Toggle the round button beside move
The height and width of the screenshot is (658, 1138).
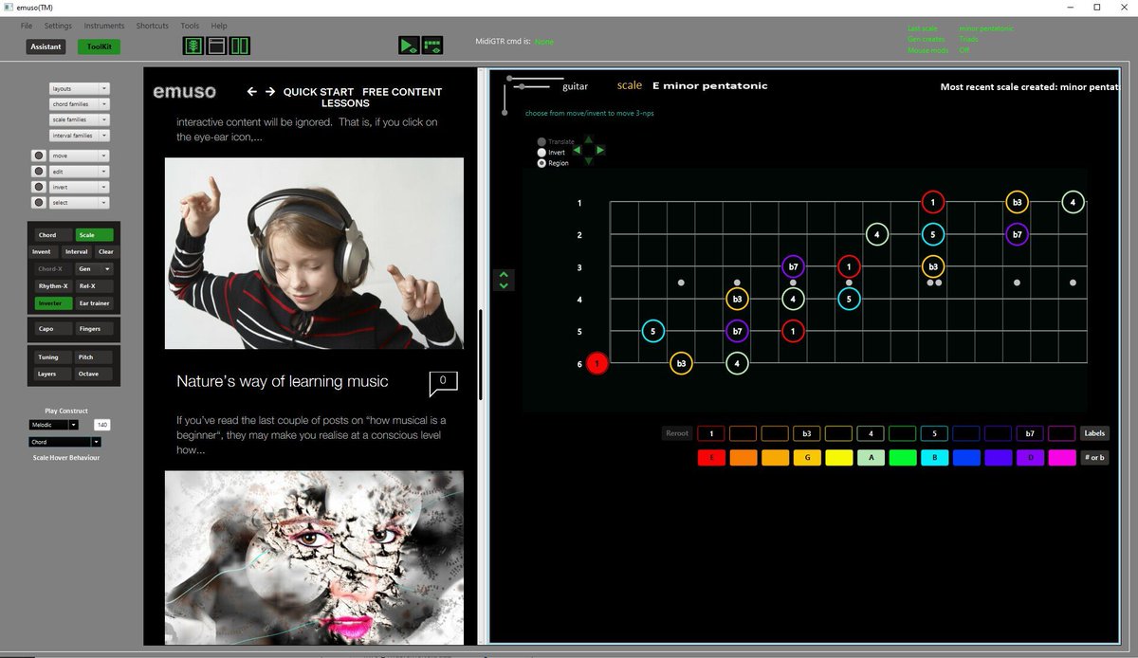pyautogui.click(x=38, y=155)
